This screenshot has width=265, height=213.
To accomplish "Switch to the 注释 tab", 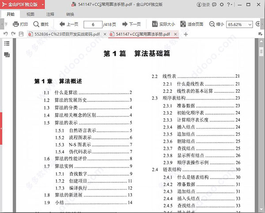I will click(x=50, y=15).
